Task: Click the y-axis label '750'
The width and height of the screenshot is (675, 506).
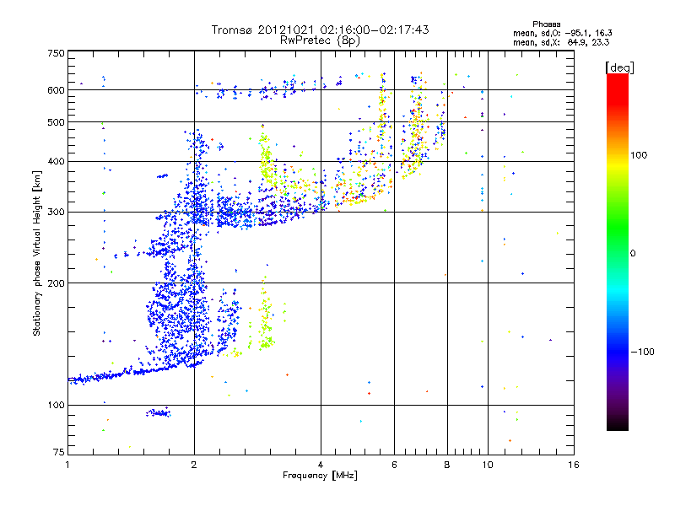Action: 56,53
